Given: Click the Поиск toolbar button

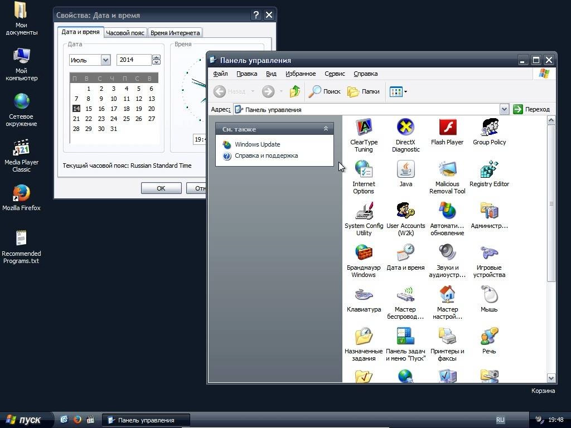Looking at the screenshot, I should [x=324, y=91].
